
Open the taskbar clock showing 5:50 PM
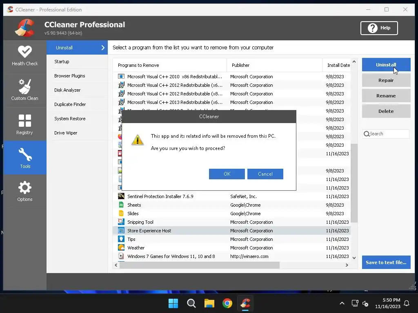[x=388, y=303]
